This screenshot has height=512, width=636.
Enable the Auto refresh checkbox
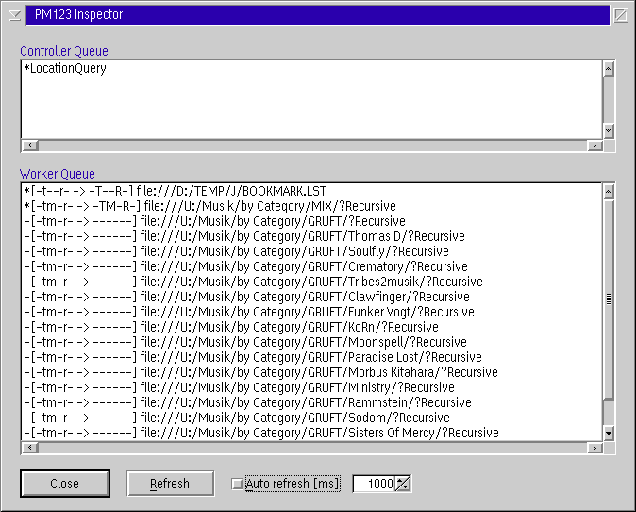tap(237, 484)
